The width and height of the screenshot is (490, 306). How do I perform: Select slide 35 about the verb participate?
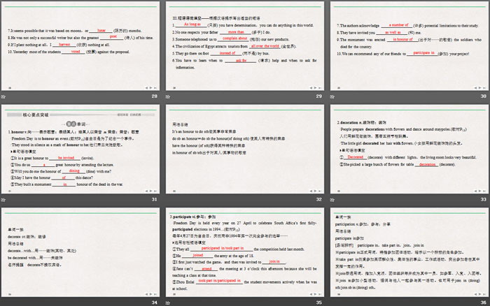point(244,251)
